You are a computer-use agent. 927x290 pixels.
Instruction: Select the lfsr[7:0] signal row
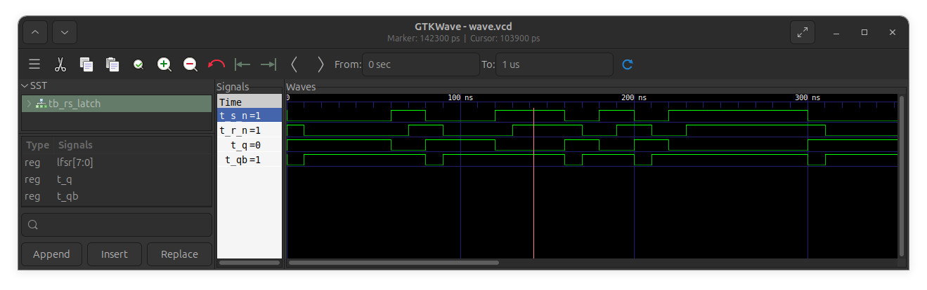click(74, 163)
